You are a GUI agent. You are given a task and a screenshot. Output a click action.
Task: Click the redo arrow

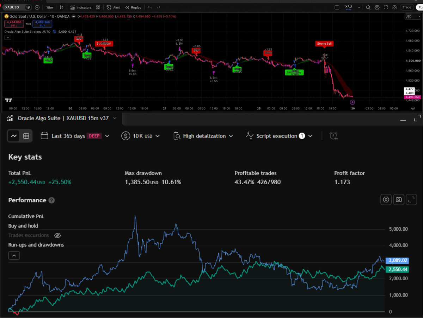(159, 7)
